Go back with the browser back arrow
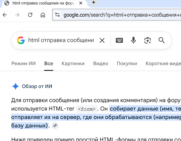The image size is (181, 141). 5,15
